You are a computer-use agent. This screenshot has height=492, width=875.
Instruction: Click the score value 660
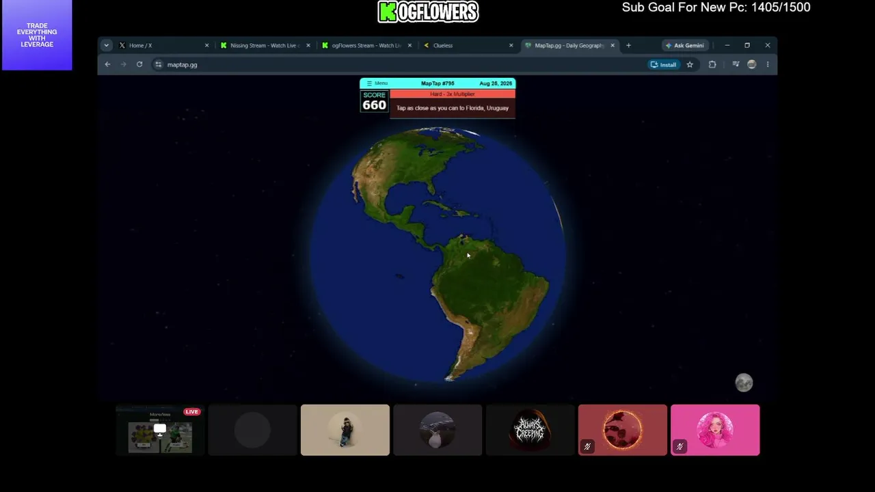(x=374, y=105)
